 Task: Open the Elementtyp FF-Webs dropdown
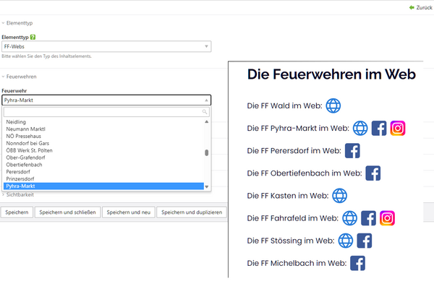coord(106,47)
